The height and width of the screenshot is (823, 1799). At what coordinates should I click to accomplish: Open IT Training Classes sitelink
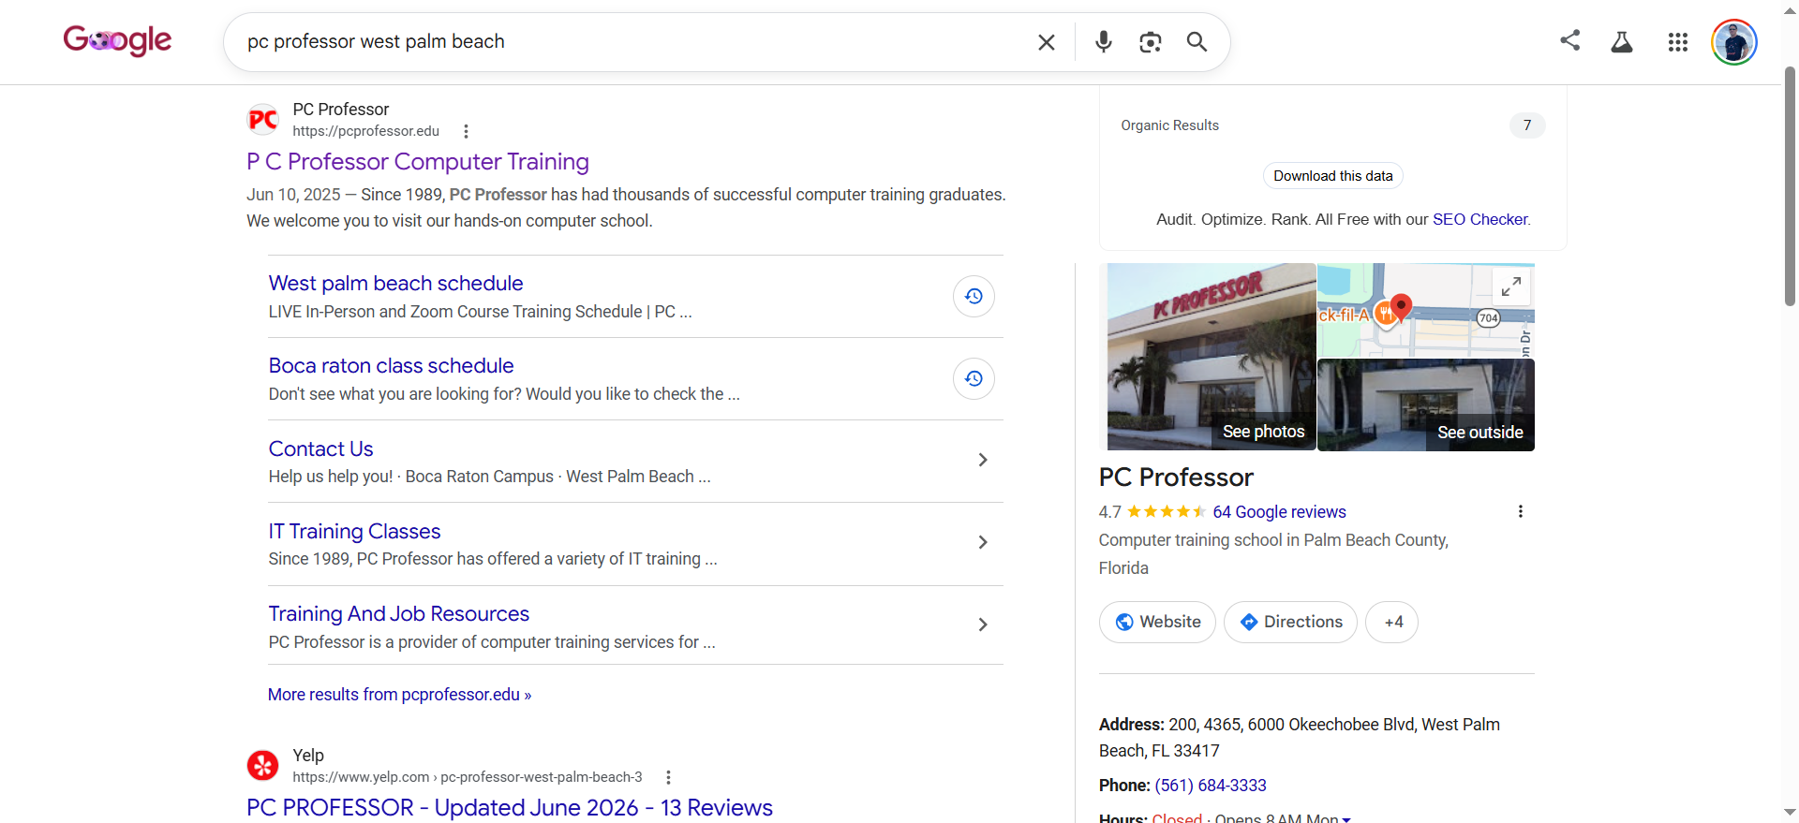(354, 532)
